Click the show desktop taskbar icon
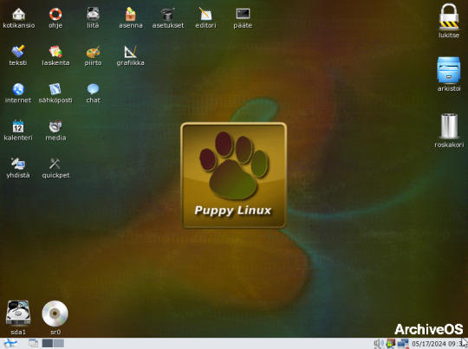This screenshot has width=468, height=349. 33,343
